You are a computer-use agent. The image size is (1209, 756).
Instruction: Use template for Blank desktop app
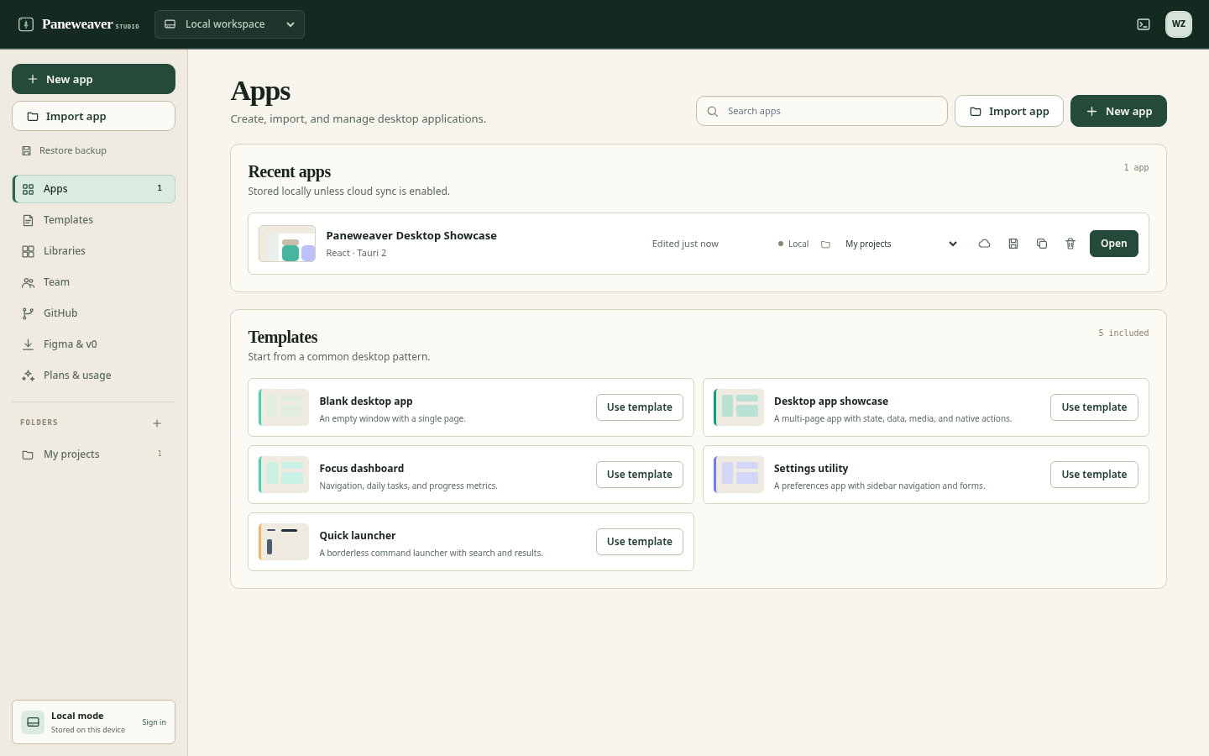coord(640,407)
